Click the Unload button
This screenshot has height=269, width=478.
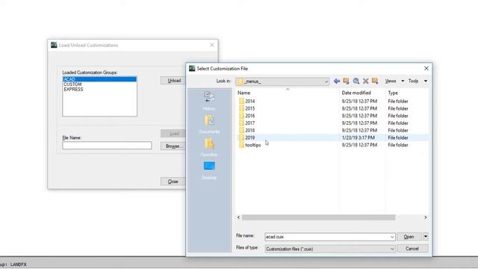pos(174,81)
